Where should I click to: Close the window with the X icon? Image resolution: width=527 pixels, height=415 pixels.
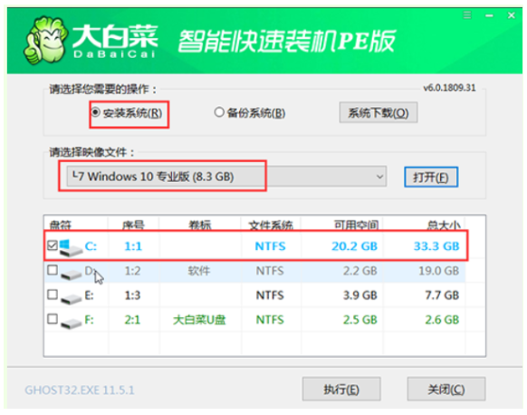(512, 15)
